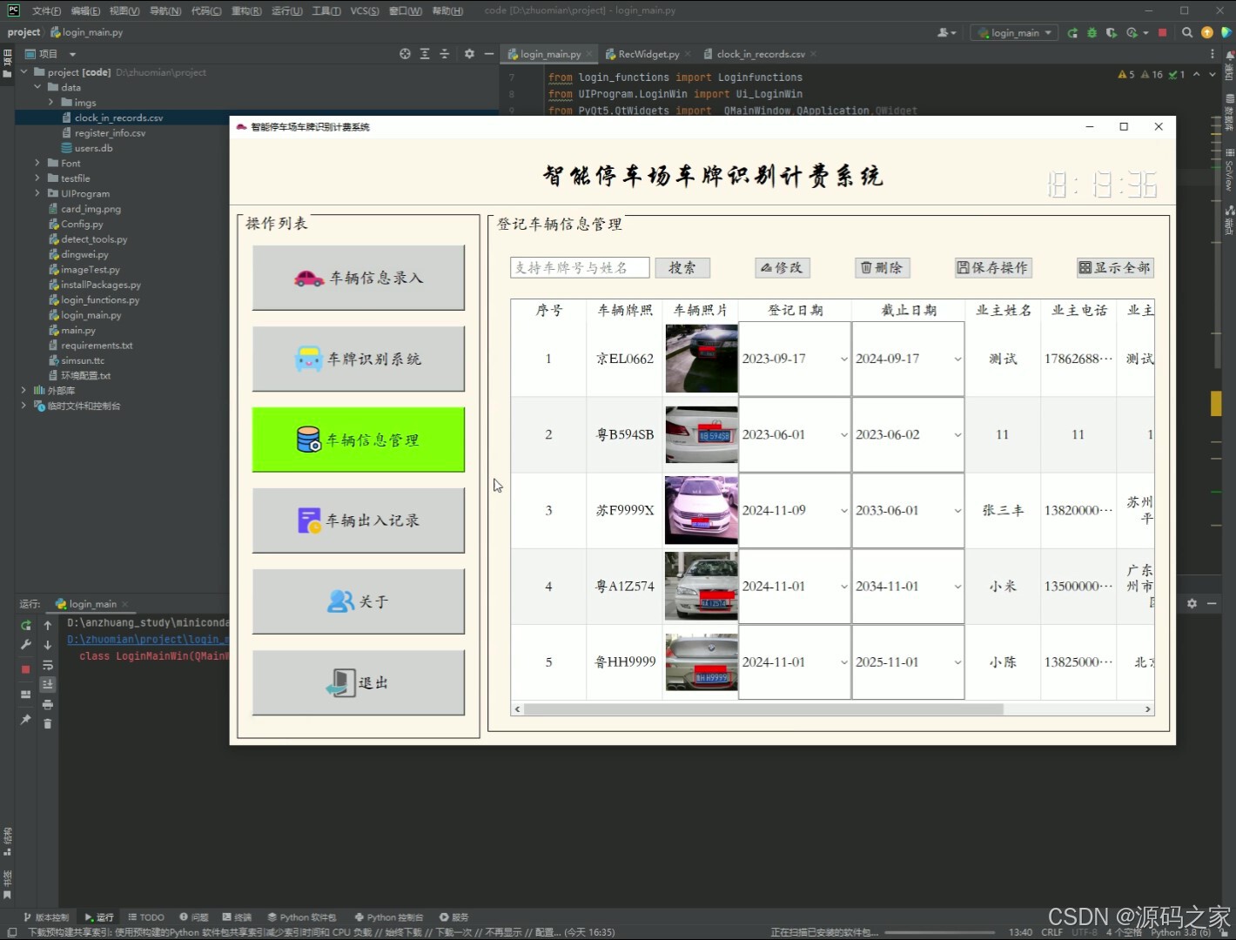Select the green 车辆信息管理 button

click(358, 440)
